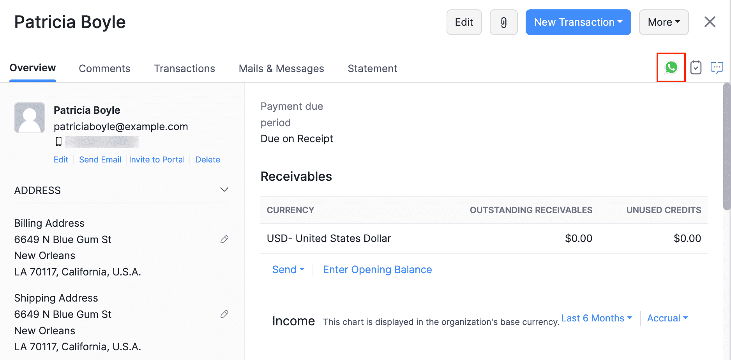Click Patricia Boyle's avatar picture

(30, 118)
